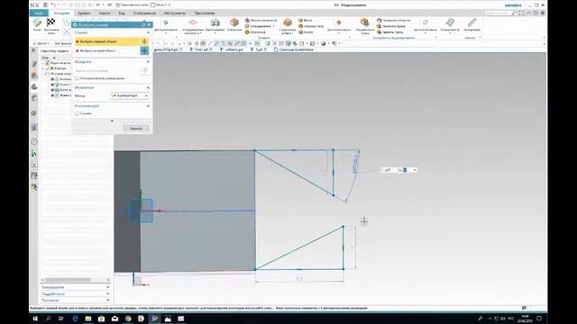Click the Shell (Оболочка) command
Image resolution: width=577 pixels, height=324 pixels.
(x=255, y=32)
